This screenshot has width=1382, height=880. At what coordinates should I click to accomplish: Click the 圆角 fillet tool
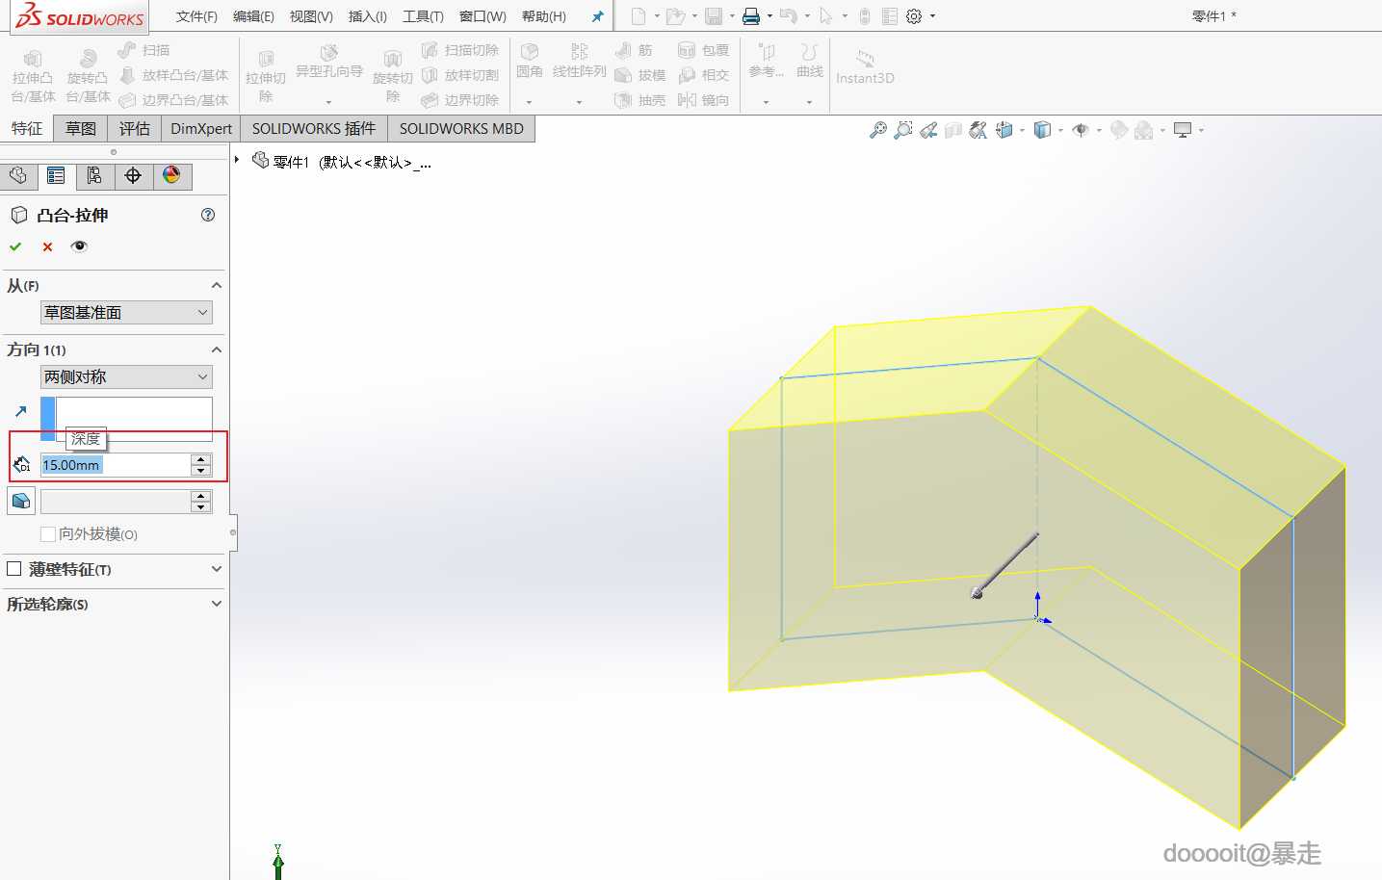(530, 61)
